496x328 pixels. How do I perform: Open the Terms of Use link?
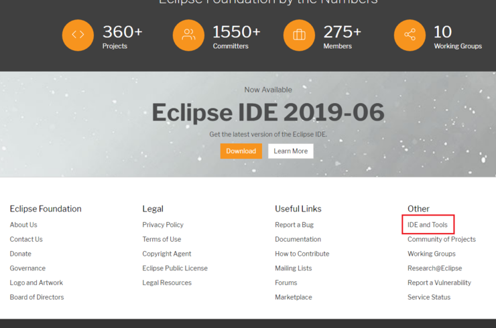pos(162,239)
